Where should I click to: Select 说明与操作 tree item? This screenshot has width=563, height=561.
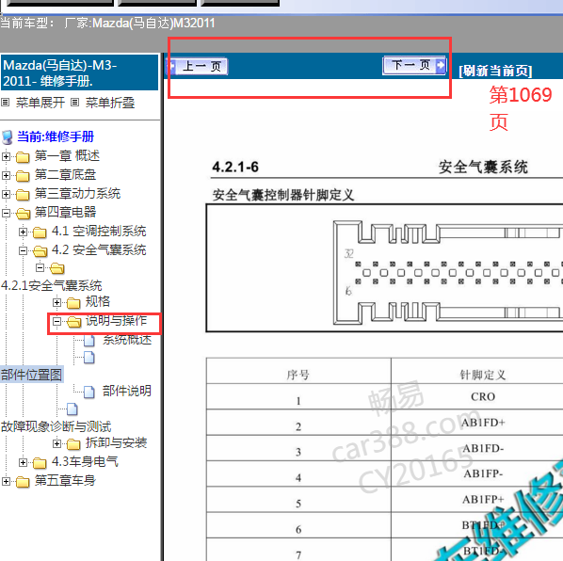116,321
